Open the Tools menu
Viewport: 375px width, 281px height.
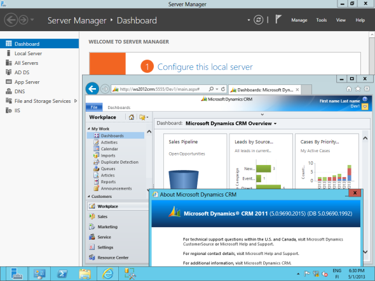(321, 20)
